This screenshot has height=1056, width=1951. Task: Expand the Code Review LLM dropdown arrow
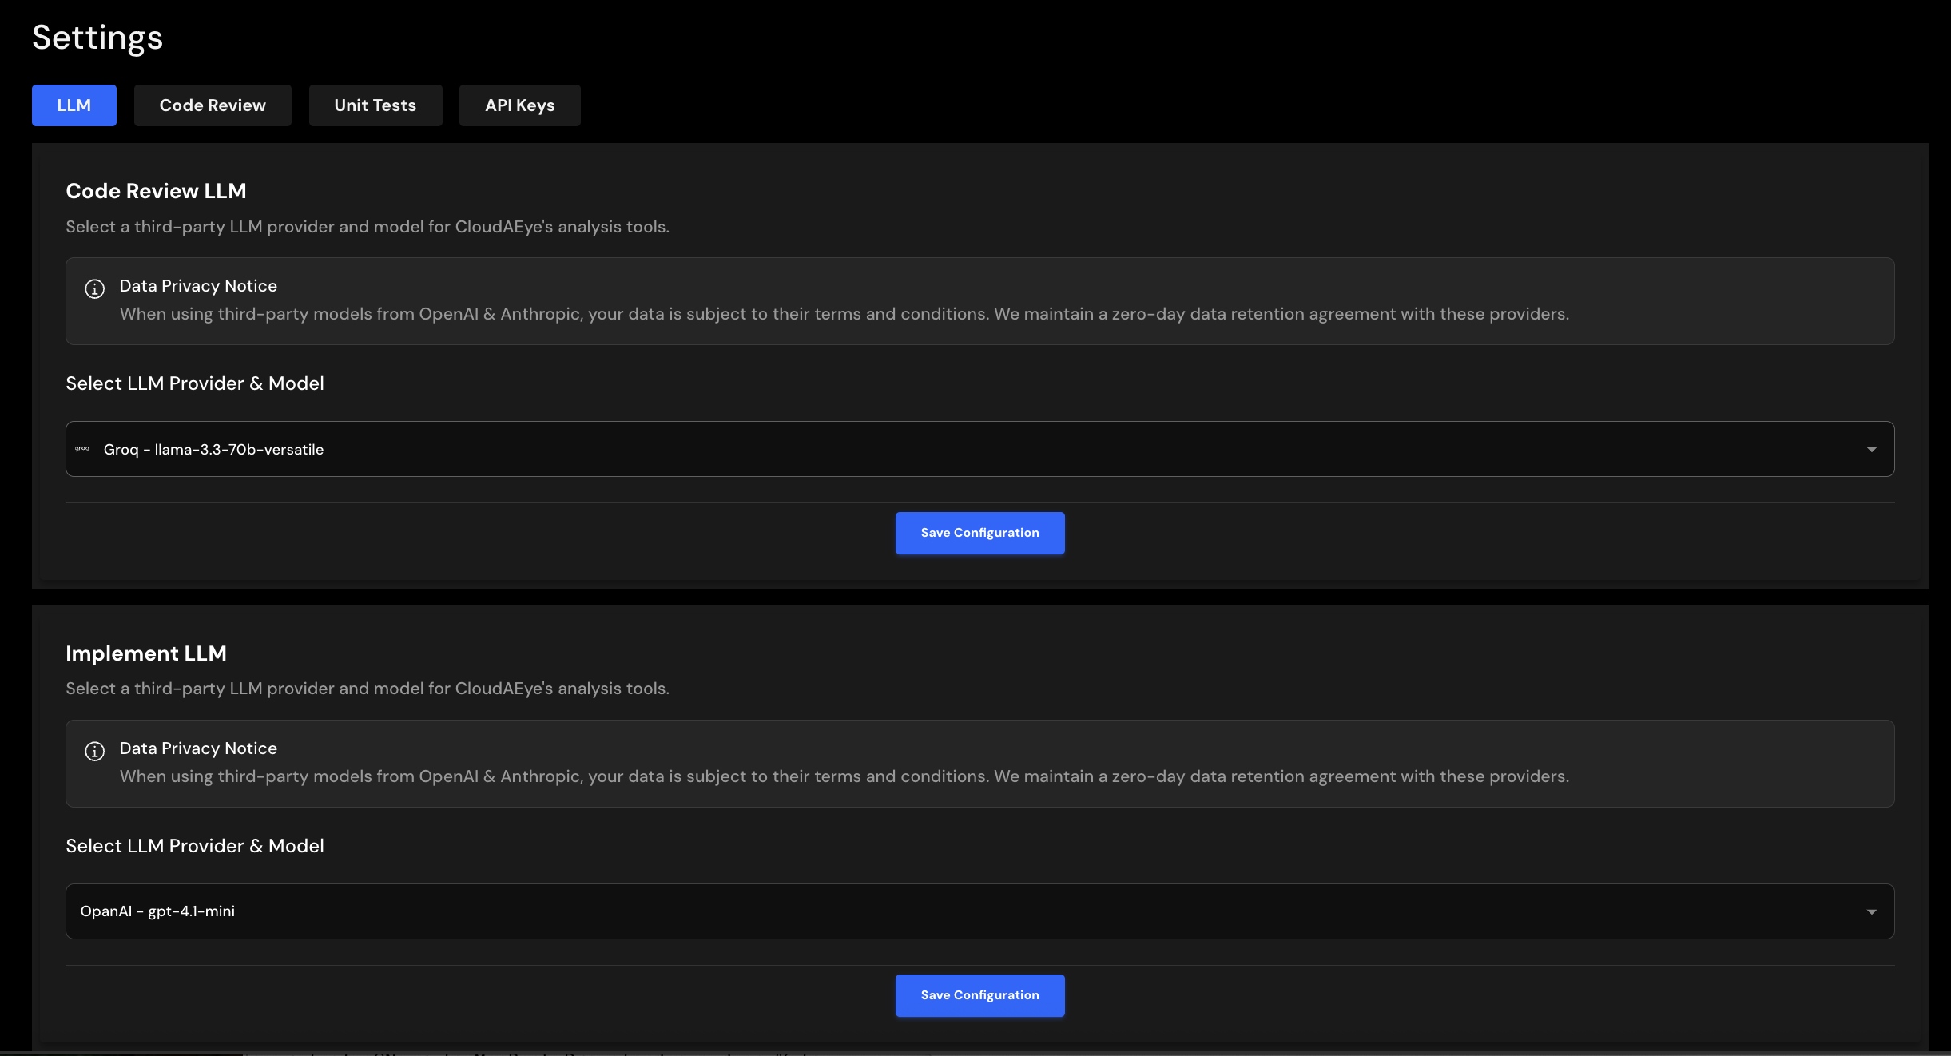[x=1871, y=450]
